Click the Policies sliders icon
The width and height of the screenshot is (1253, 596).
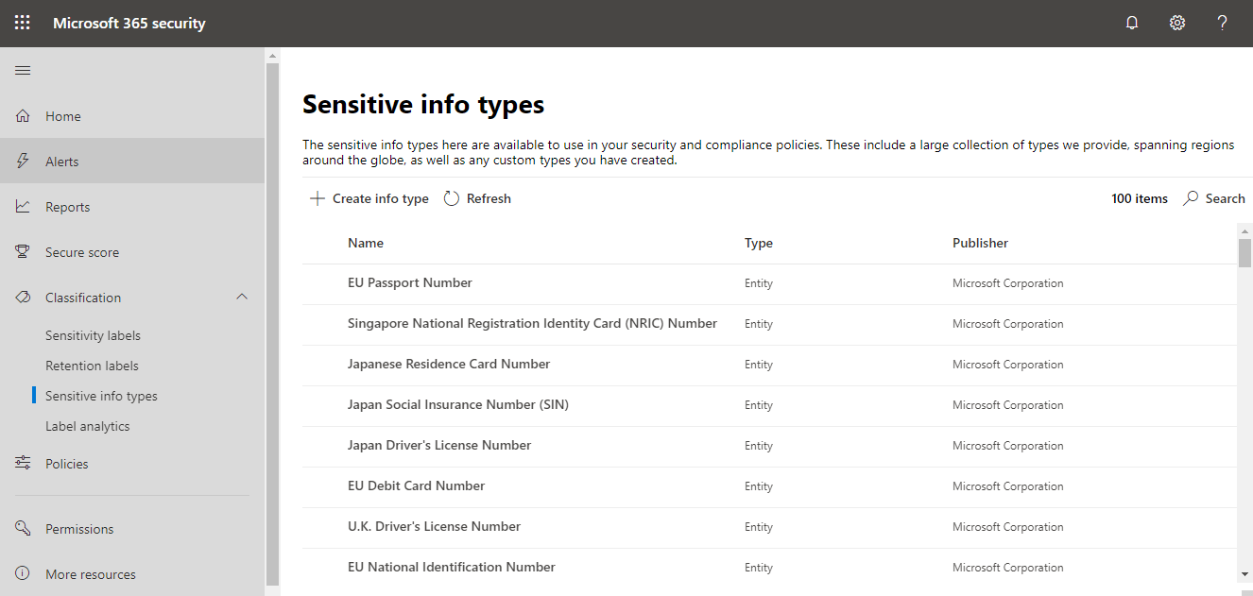tap(24, 464)
